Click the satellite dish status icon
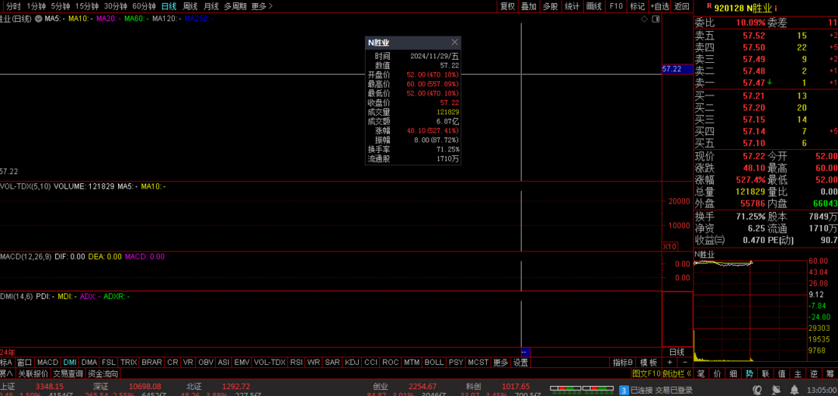The height and width of the screenshot is (396, 838). tap(776, 390)
